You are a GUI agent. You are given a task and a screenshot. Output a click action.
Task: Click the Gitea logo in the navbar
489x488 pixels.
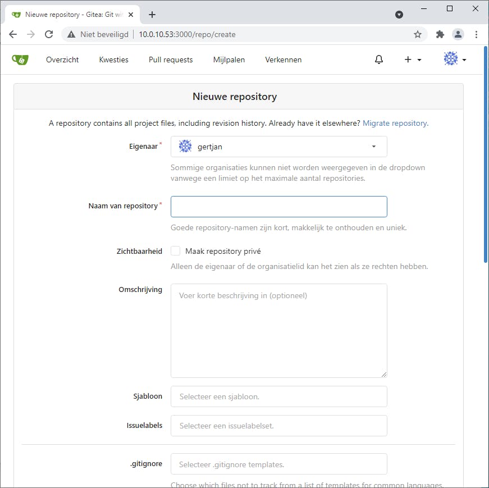[x=20, y=59]
